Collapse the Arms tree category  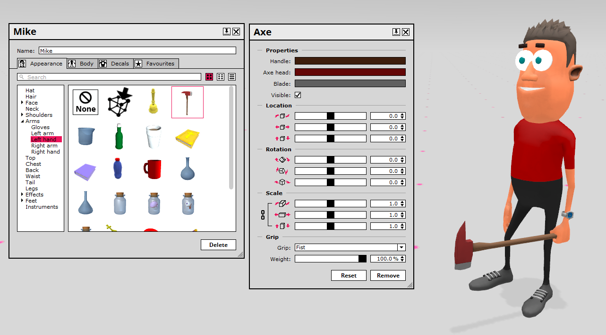(x=22, y=121)
